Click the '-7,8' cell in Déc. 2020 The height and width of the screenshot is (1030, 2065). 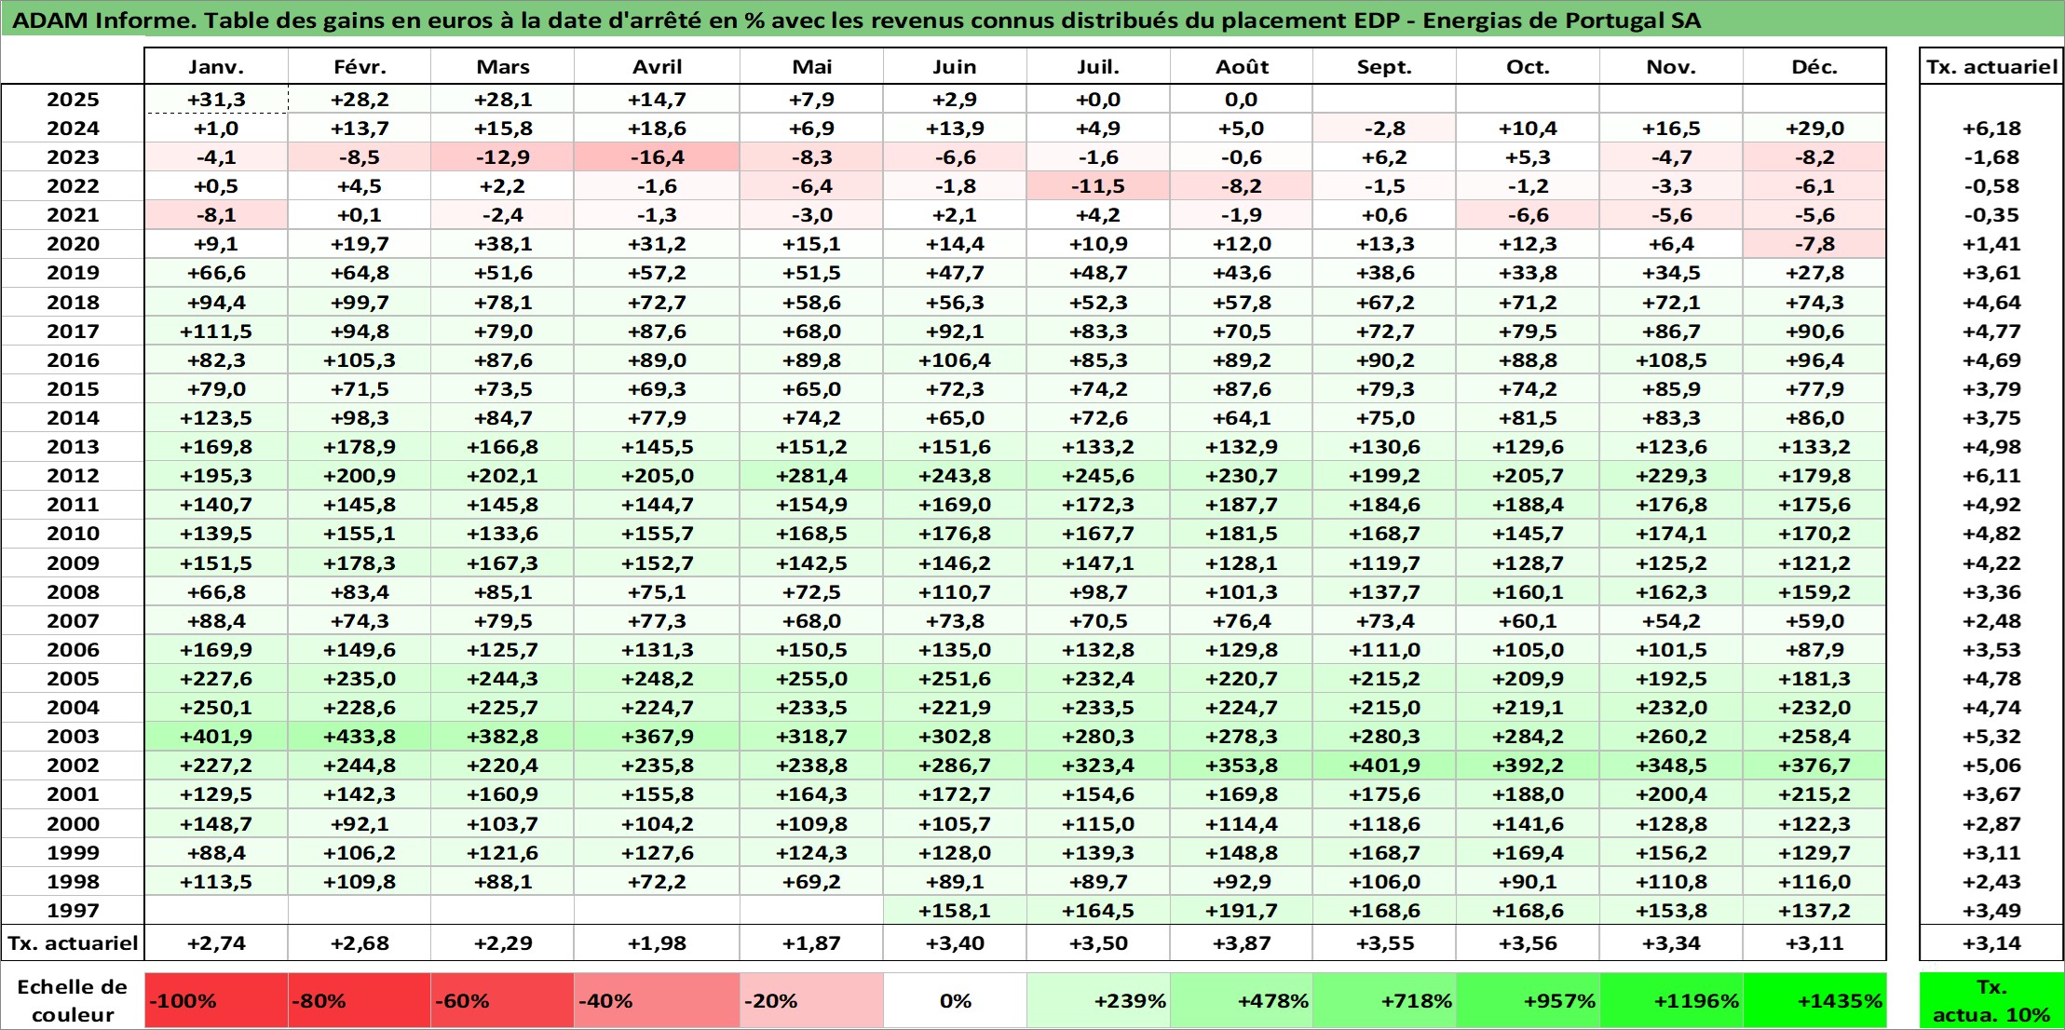pos(1814,244)
